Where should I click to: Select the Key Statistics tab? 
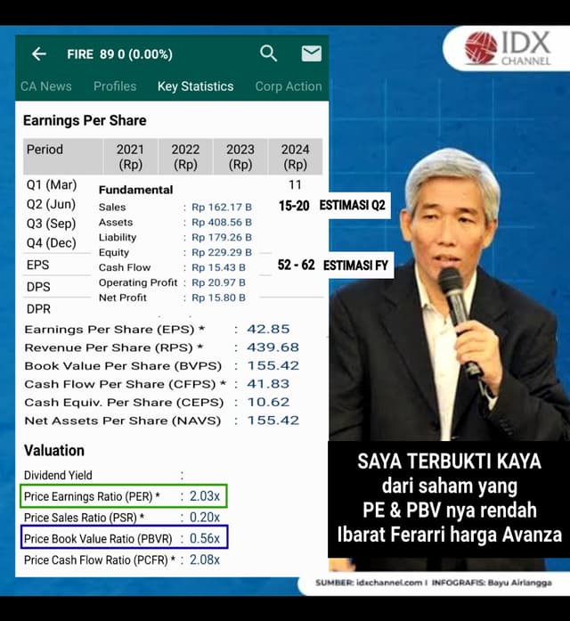click(195, 86)
